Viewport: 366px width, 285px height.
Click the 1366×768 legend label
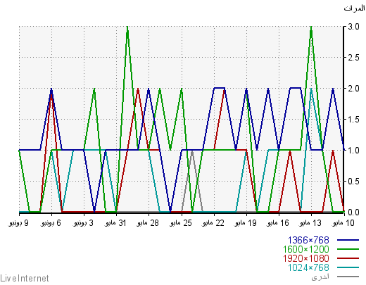[x=308, y=240]
